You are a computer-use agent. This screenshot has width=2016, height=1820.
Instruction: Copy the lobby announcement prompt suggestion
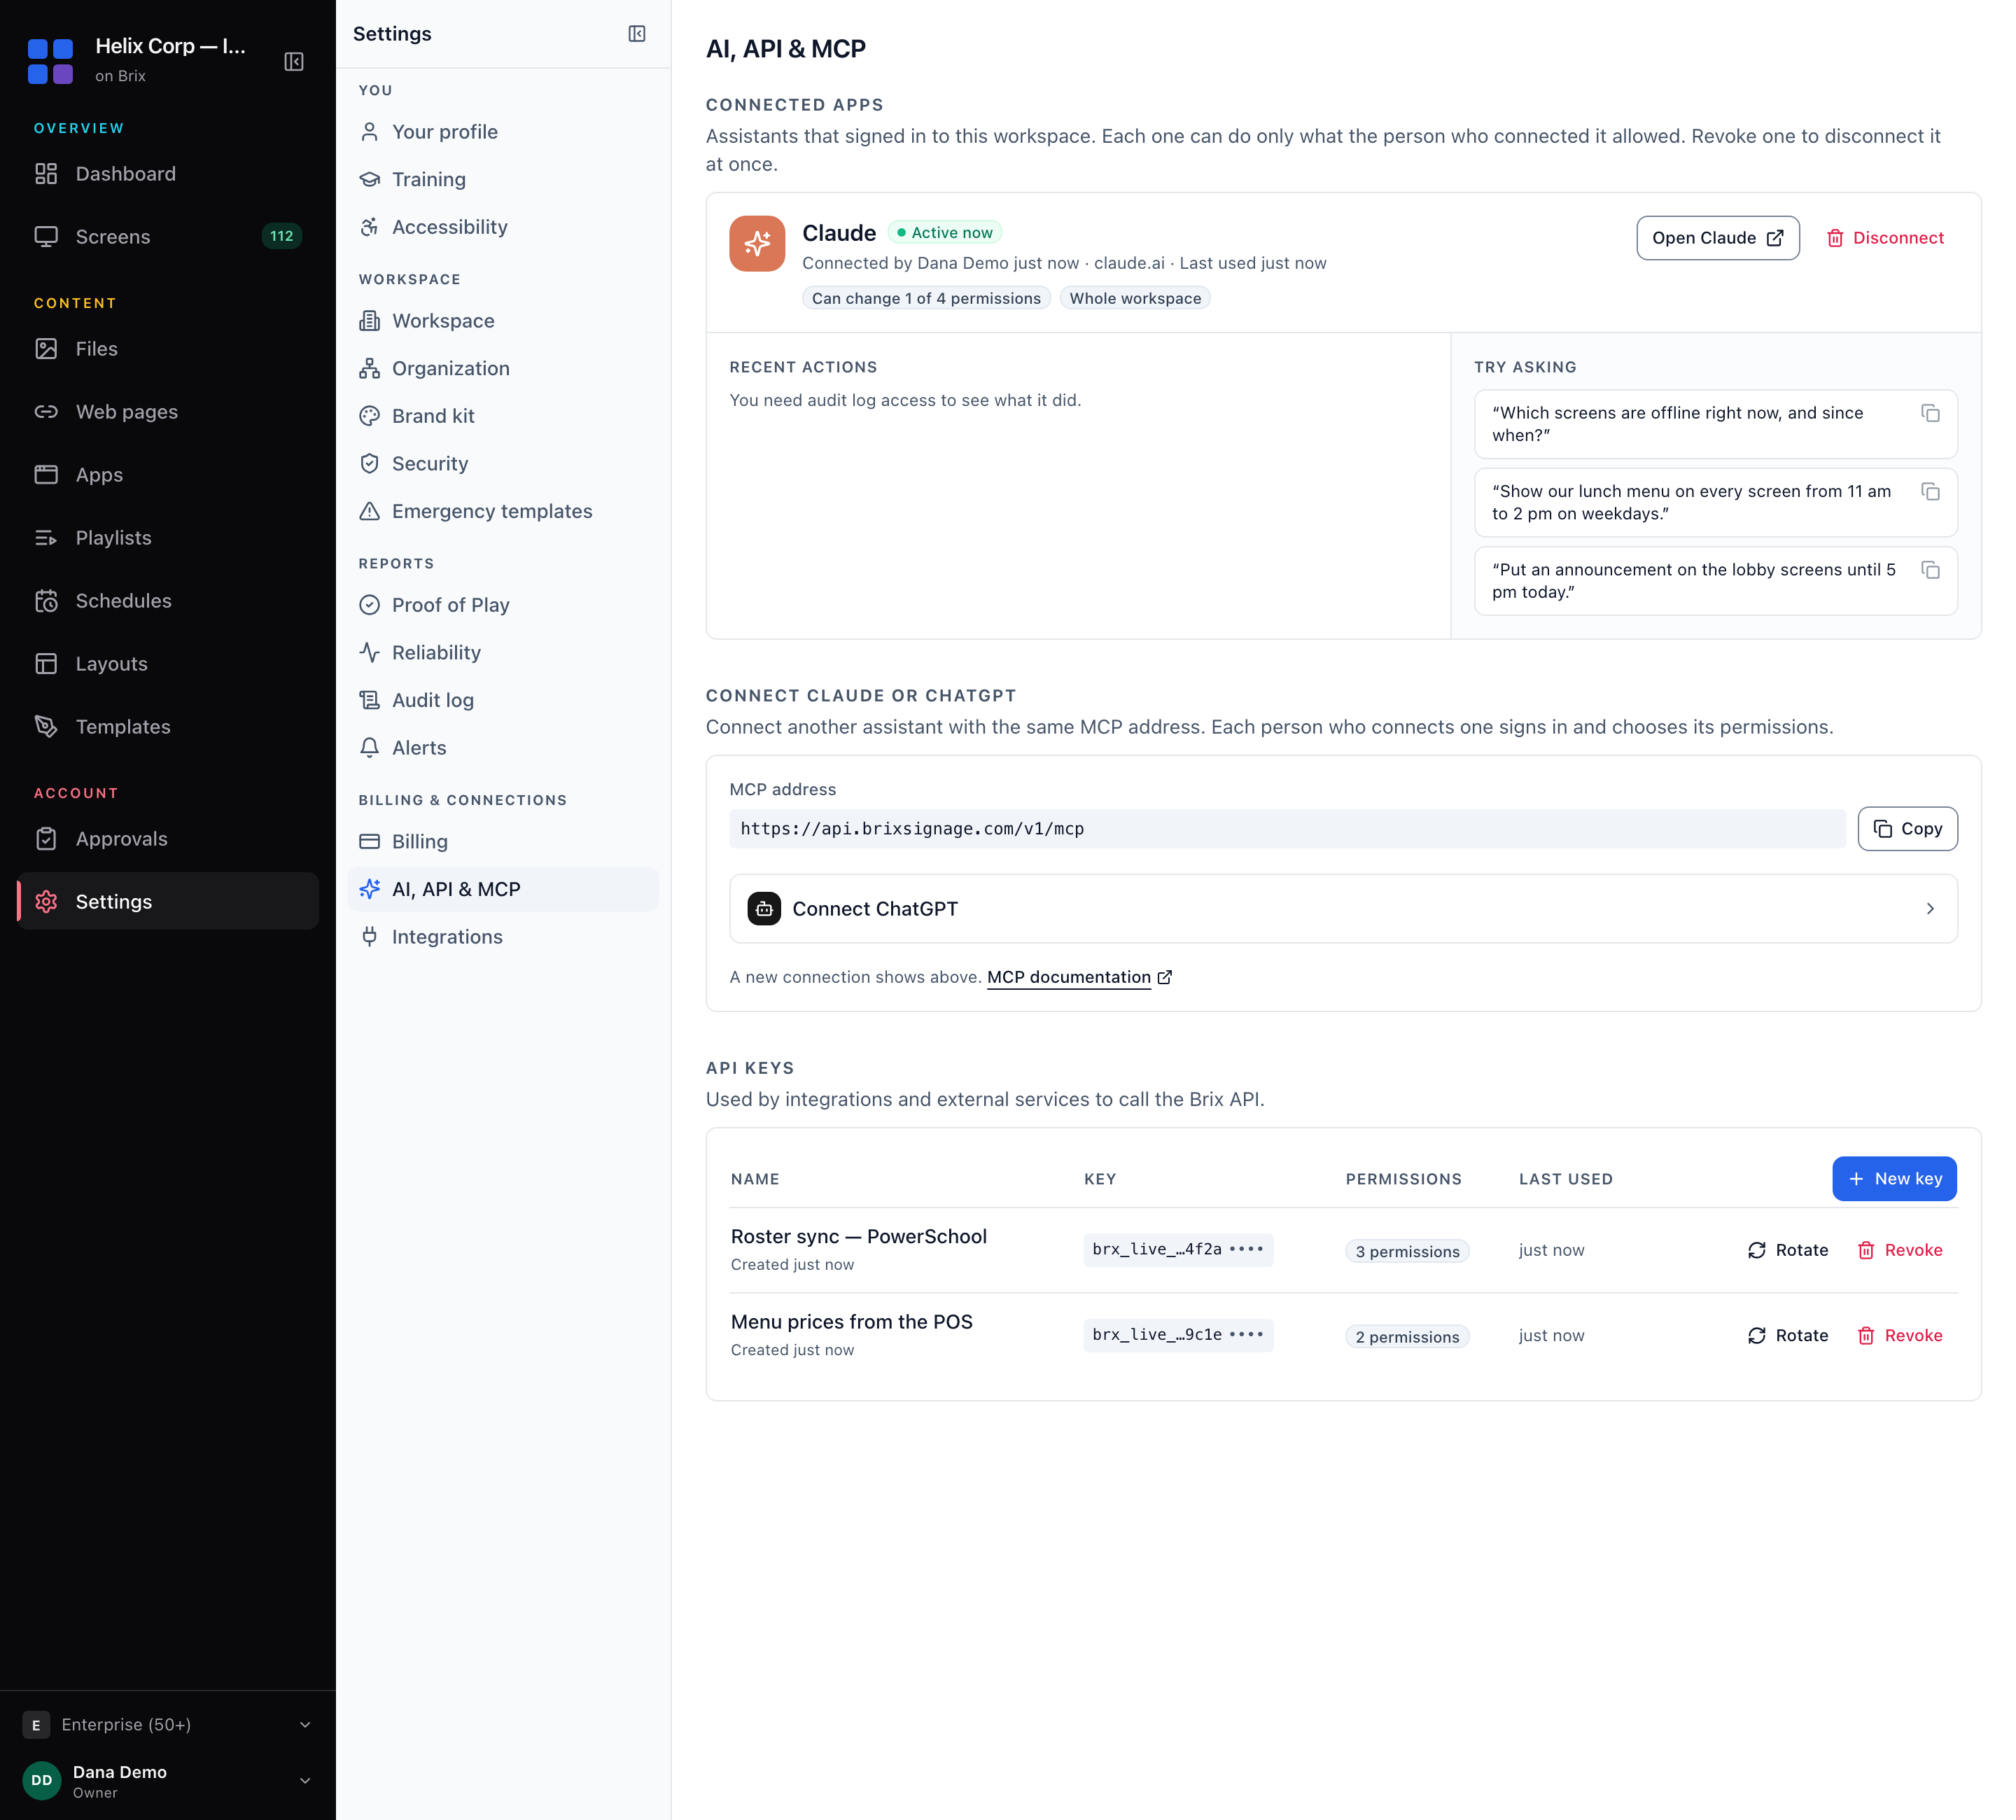pos(1930,570)
